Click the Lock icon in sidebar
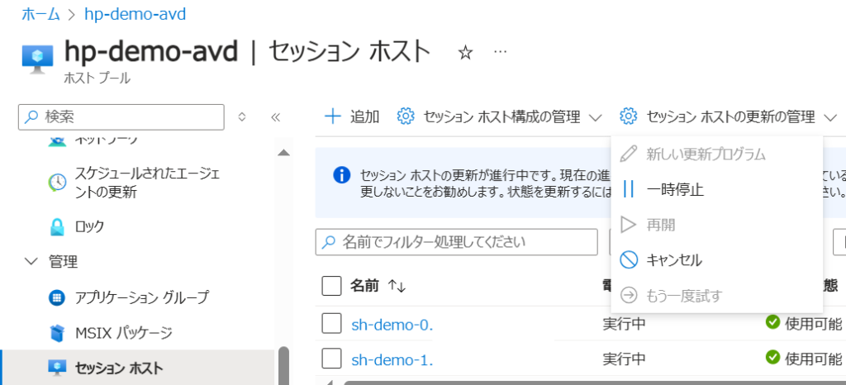The image size is (846, 385). (57, 226)
